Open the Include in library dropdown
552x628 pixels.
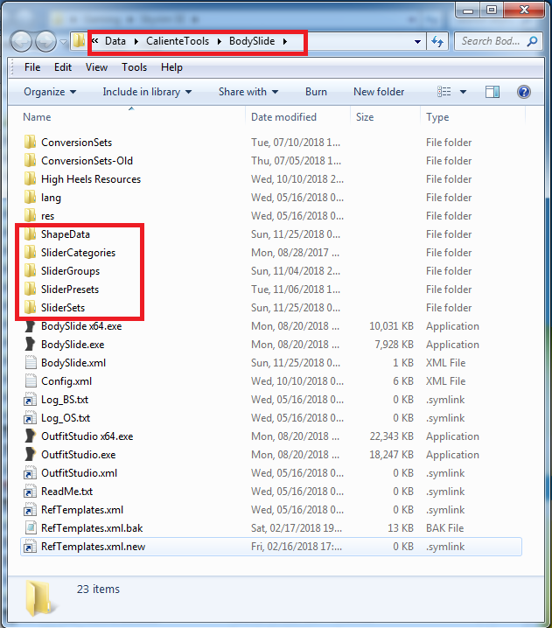[147, 92]
